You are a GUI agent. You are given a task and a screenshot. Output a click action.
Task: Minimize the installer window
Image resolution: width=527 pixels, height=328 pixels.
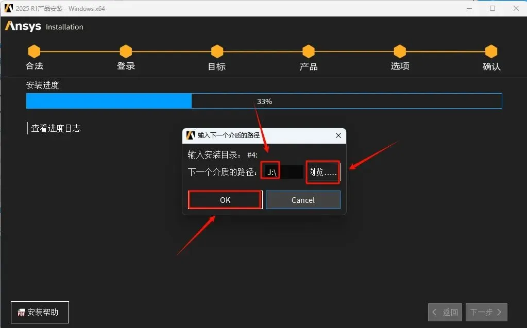tap(469, 8)
